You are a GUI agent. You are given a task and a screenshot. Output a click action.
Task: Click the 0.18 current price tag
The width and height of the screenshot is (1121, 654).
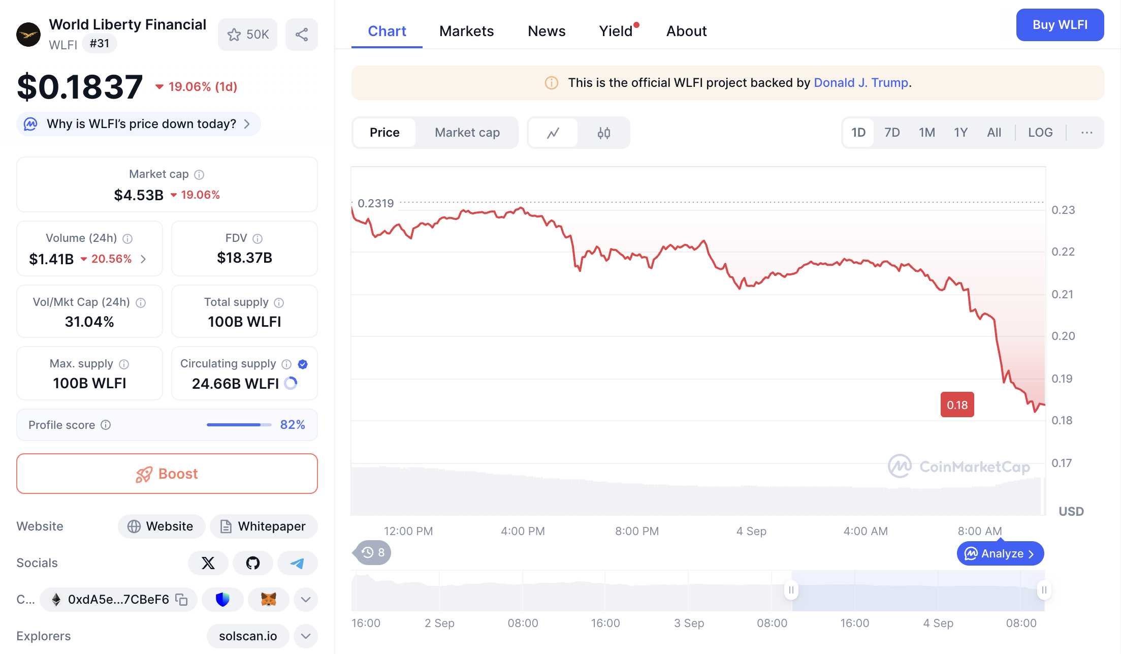pyautogui.click(x=957, y=405)
